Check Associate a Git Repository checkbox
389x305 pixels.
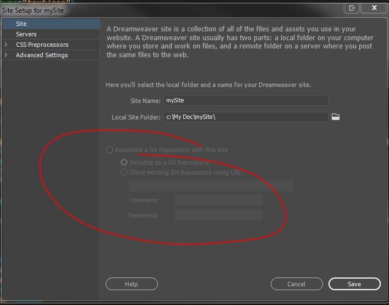pyautogui.click(x=109, y=150)
